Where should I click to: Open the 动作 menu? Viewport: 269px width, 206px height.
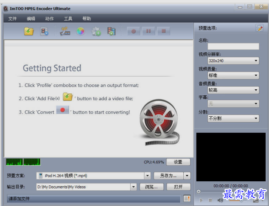[x=49, y=19]
